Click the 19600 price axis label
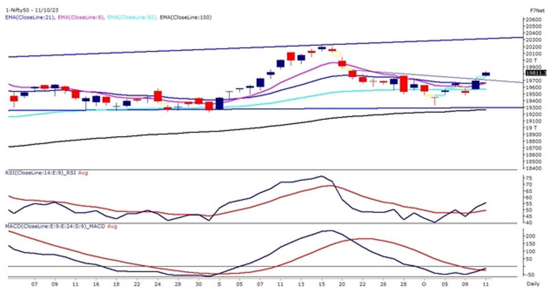Viewport: 556px width, 296px height. (534, 87)
